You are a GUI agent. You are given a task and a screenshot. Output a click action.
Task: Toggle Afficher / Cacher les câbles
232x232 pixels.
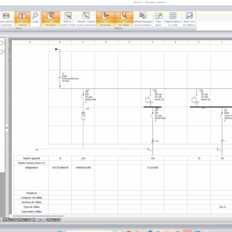tap(124, 19)
